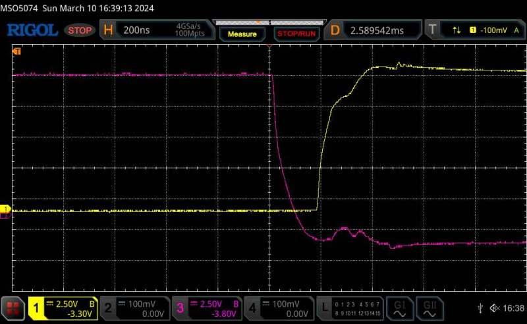Enable channel 4 display

[279, 308]
